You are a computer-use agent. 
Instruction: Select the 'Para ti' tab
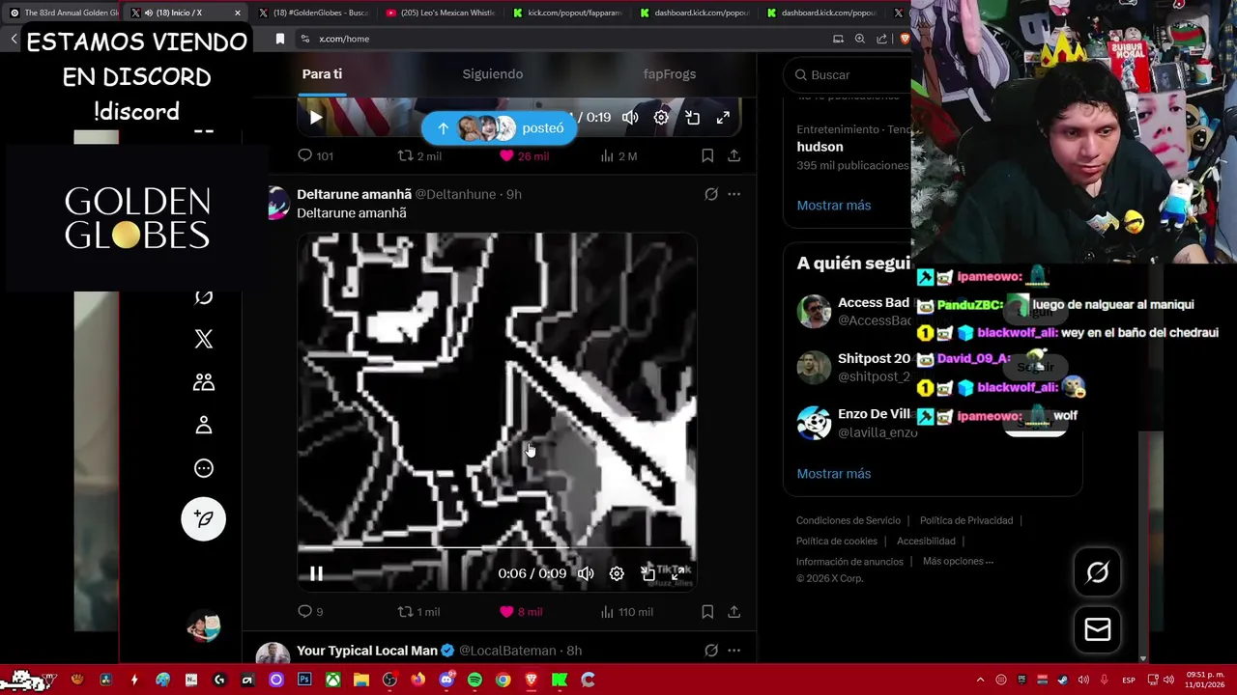[x=322, y=73]
